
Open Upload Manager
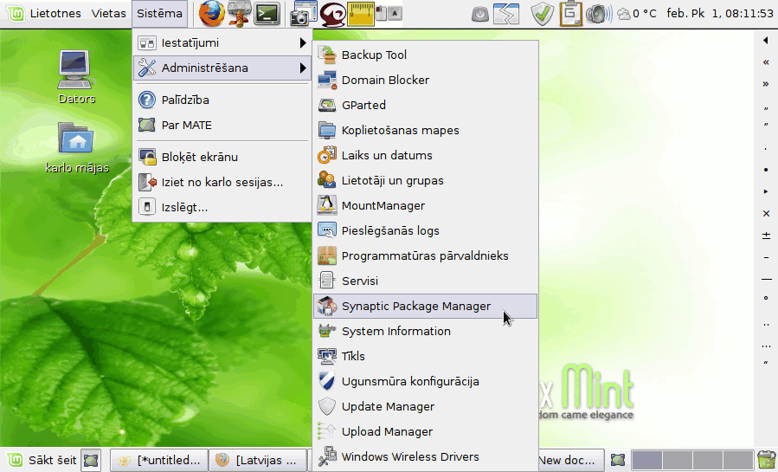(425, 432)
